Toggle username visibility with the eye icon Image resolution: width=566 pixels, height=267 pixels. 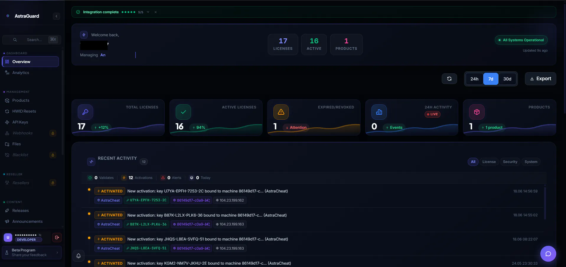(40, 235)
